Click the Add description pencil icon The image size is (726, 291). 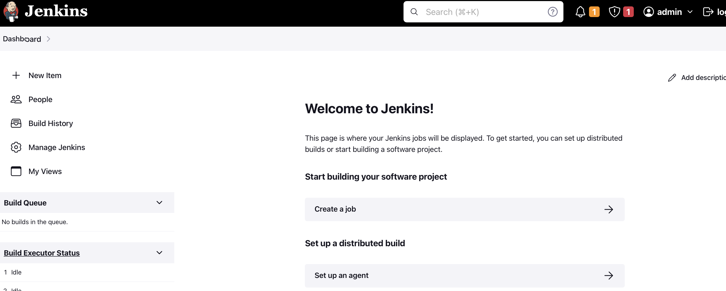coord(672,78)
